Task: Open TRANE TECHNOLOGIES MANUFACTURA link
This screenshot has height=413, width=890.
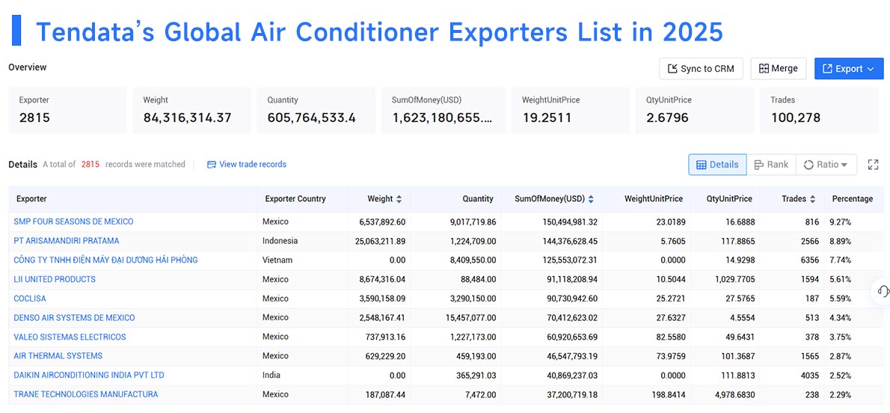Action: pos(86,394)
